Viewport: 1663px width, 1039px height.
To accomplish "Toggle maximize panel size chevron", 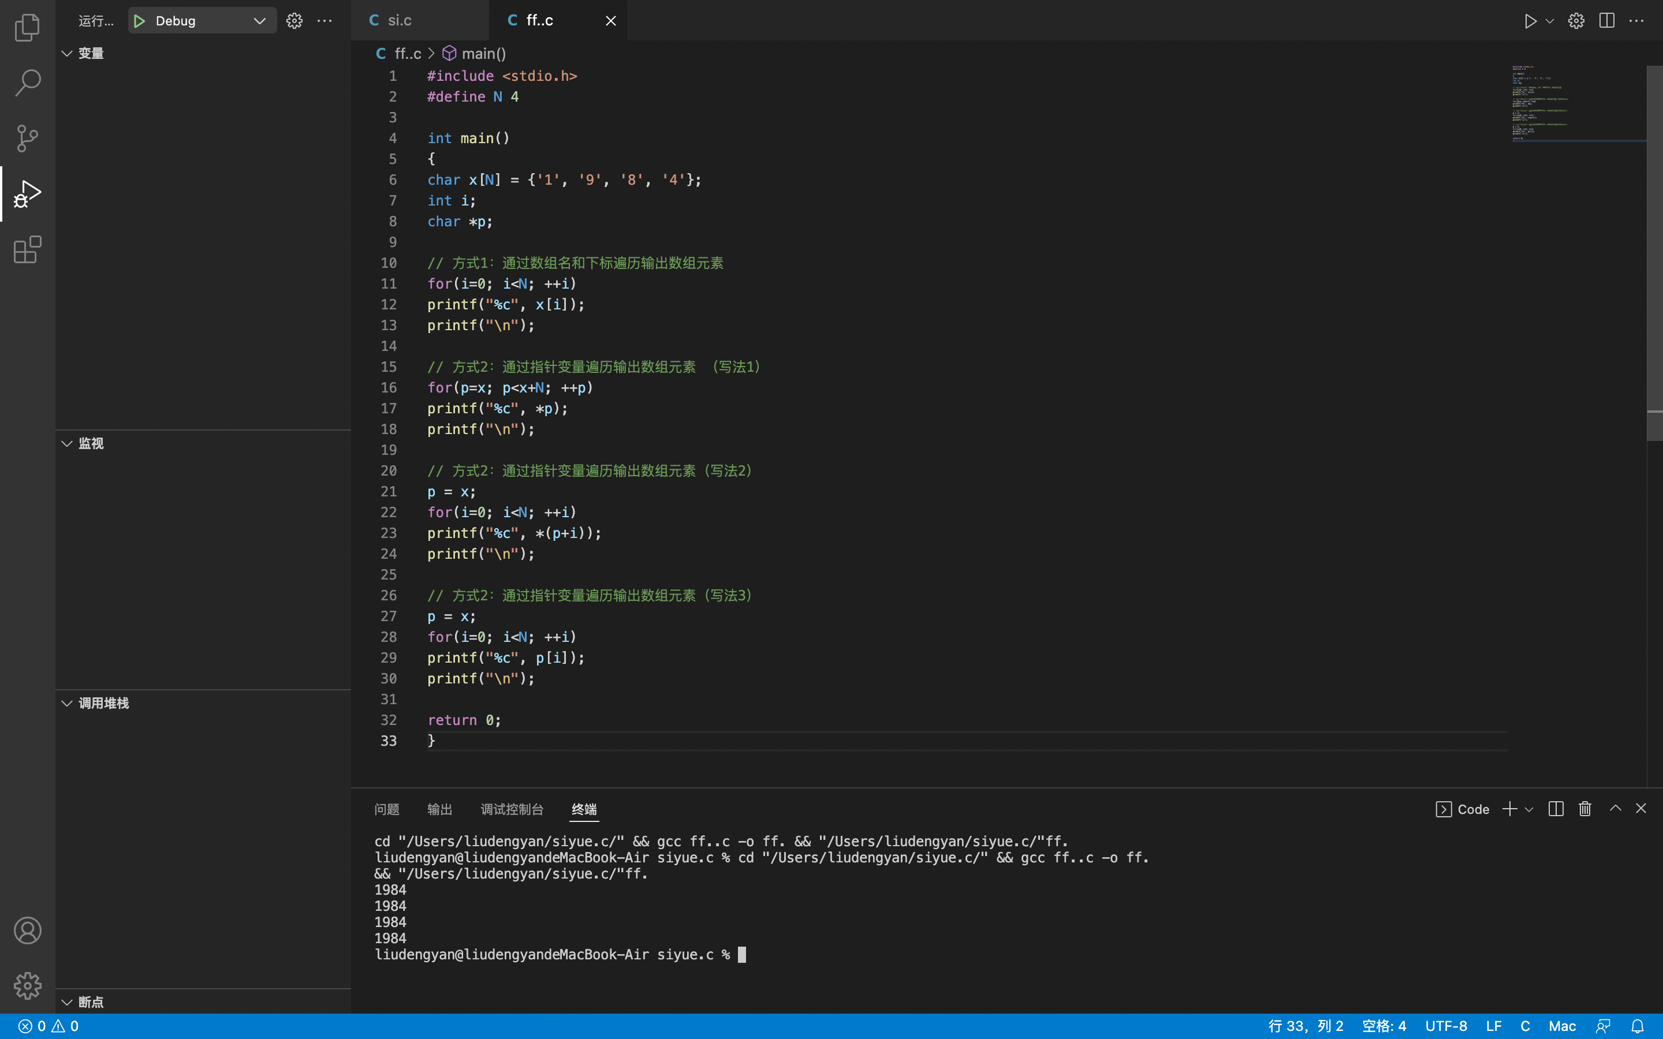I will [1616, 808].
